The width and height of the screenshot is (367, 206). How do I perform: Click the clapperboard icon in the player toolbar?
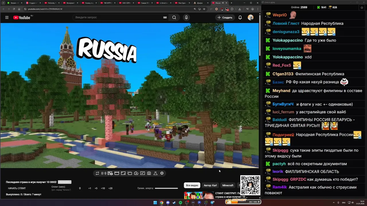[x=117, y=173]
